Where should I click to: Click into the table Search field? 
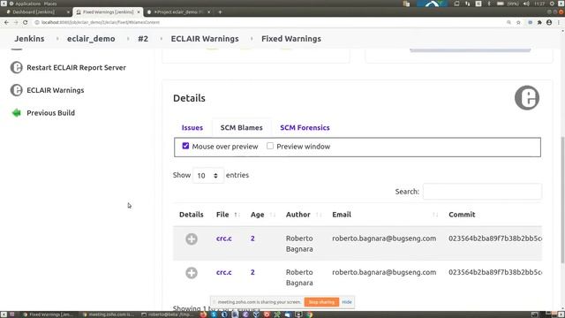point(482,192)
